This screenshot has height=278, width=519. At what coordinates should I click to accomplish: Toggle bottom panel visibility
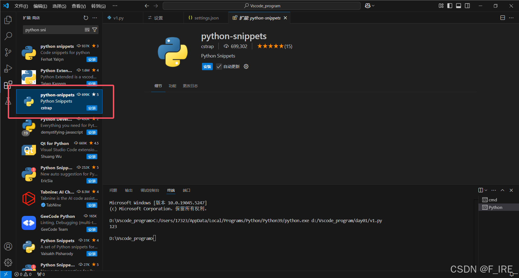(x=458, y=6)
